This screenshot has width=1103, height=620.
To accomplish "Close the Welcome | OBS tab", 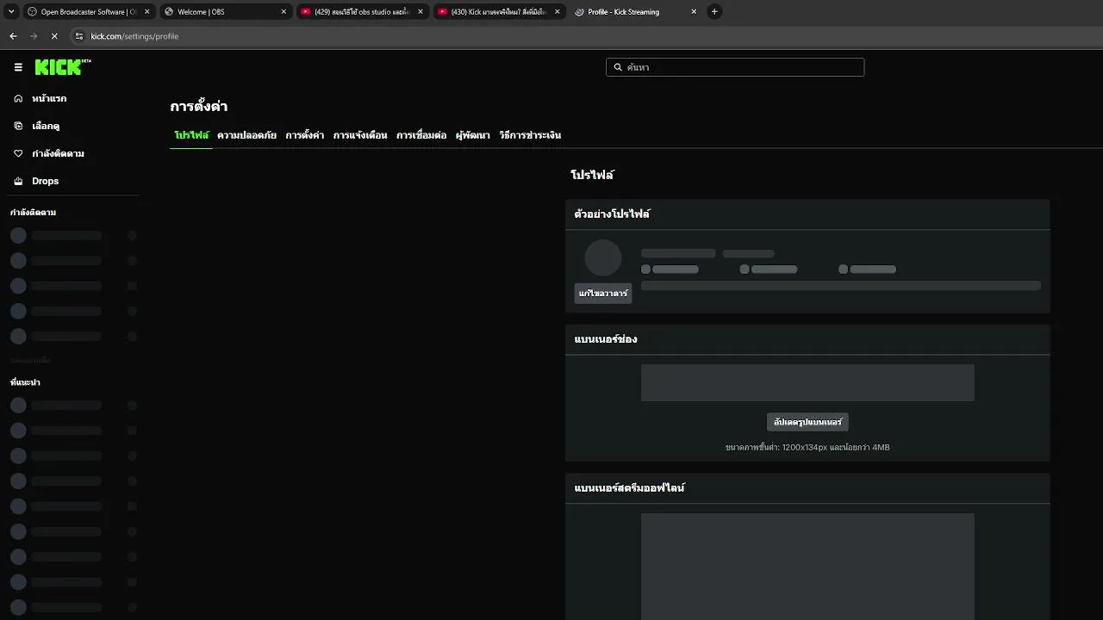I will click(x=284, y=12).
